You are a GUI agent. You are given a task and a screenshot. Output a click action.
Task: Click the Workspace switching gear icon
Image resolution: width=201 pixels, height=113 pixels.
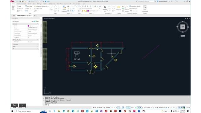(x=154, y=108)
